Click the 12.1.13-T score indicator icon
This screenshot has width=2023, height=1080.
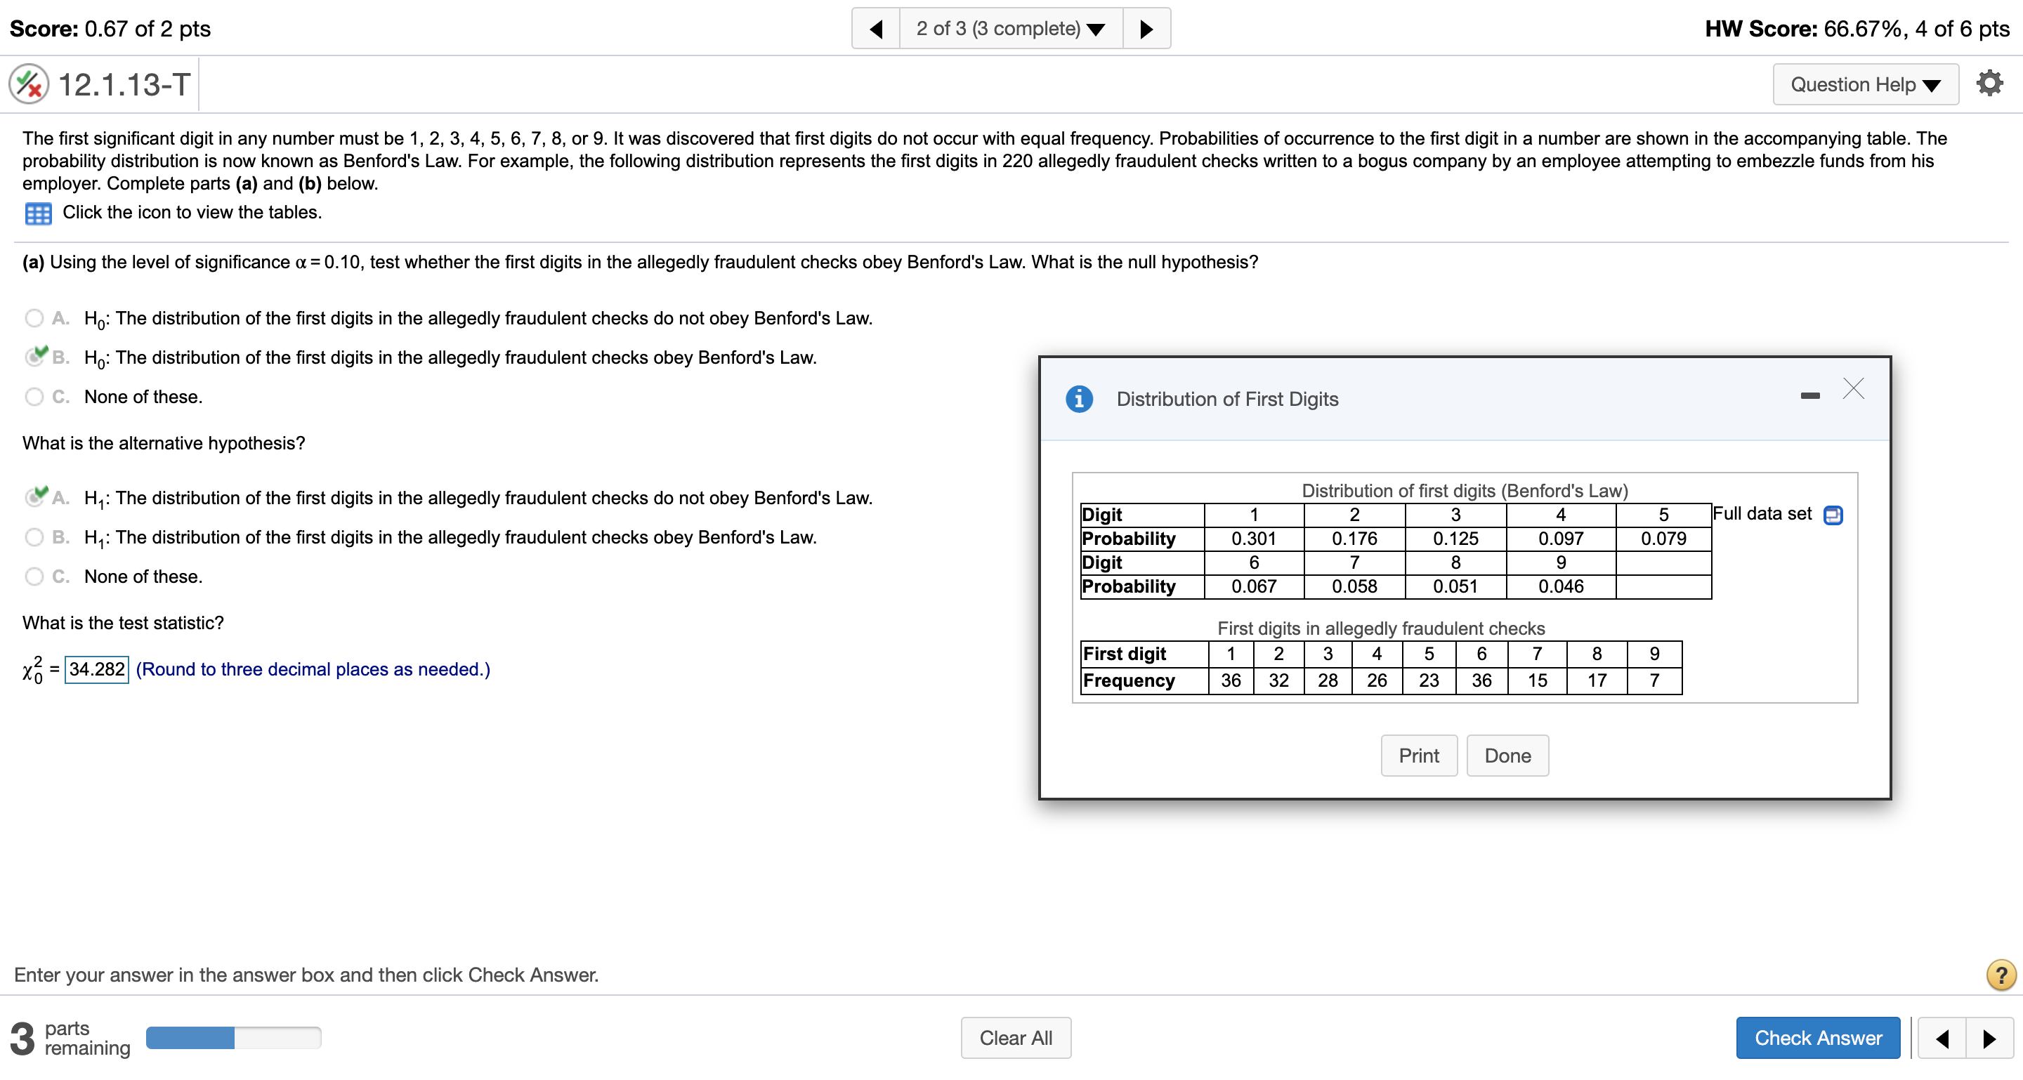[x=28, y=84]
